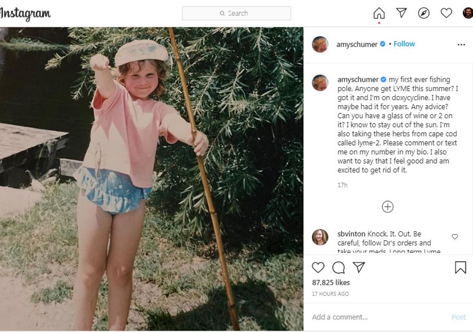Open your profile avatar in top bar

coord(468,13)
